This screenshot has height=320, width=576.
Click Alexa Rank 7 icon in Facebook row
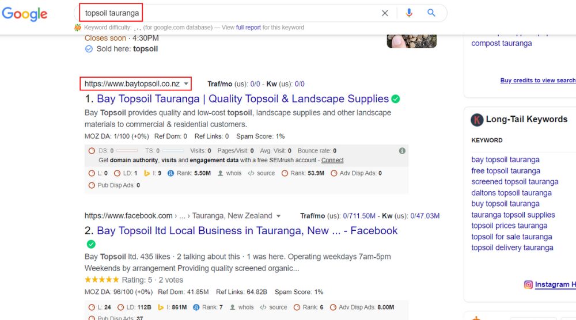pyautogui.click(x=196, y=307)
